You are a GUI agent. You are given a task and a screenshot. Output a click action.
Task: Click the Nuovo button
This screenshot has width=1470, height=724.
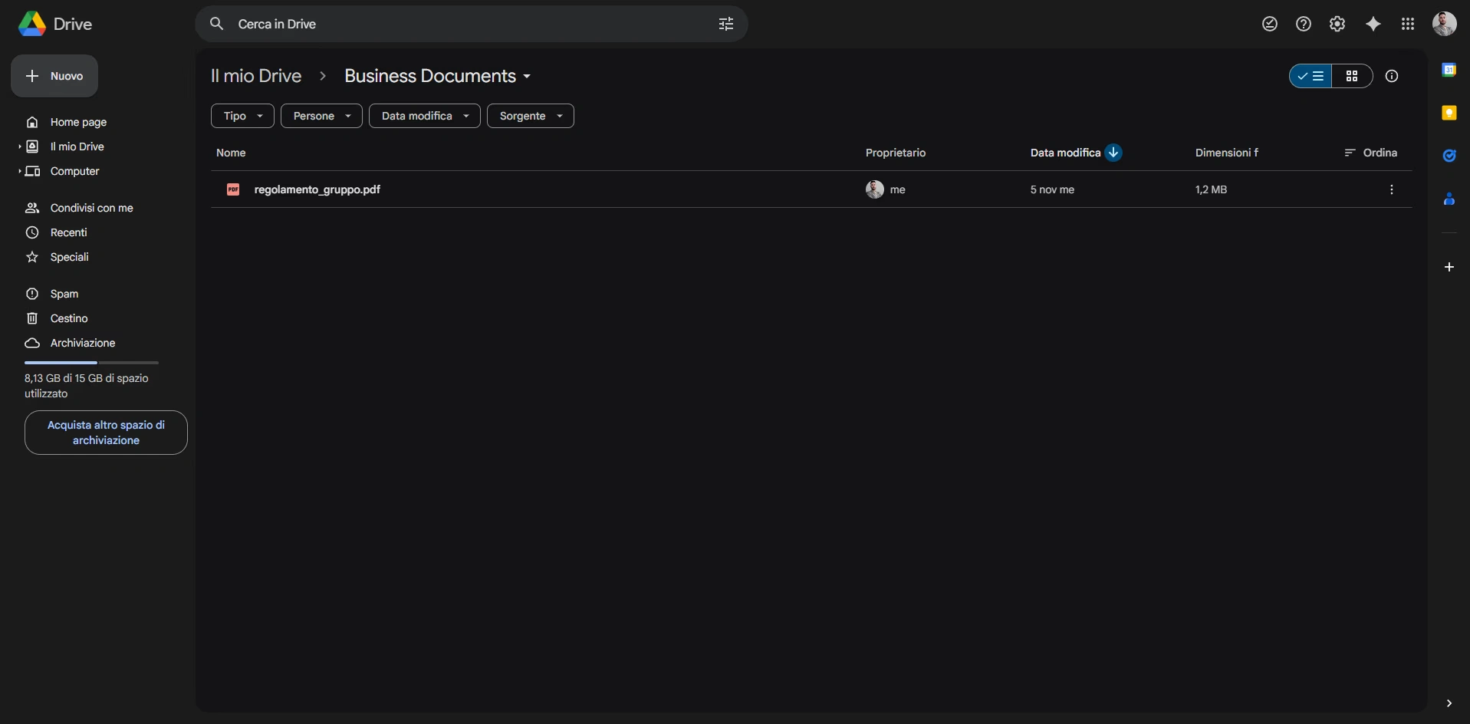[54, 76]
